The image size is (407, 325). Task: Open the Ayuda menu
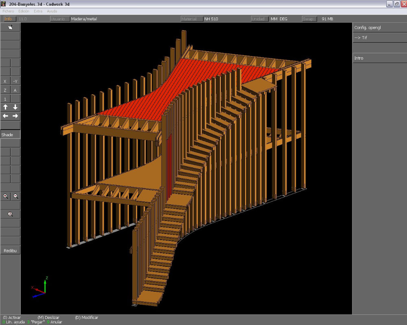point(52,11)
